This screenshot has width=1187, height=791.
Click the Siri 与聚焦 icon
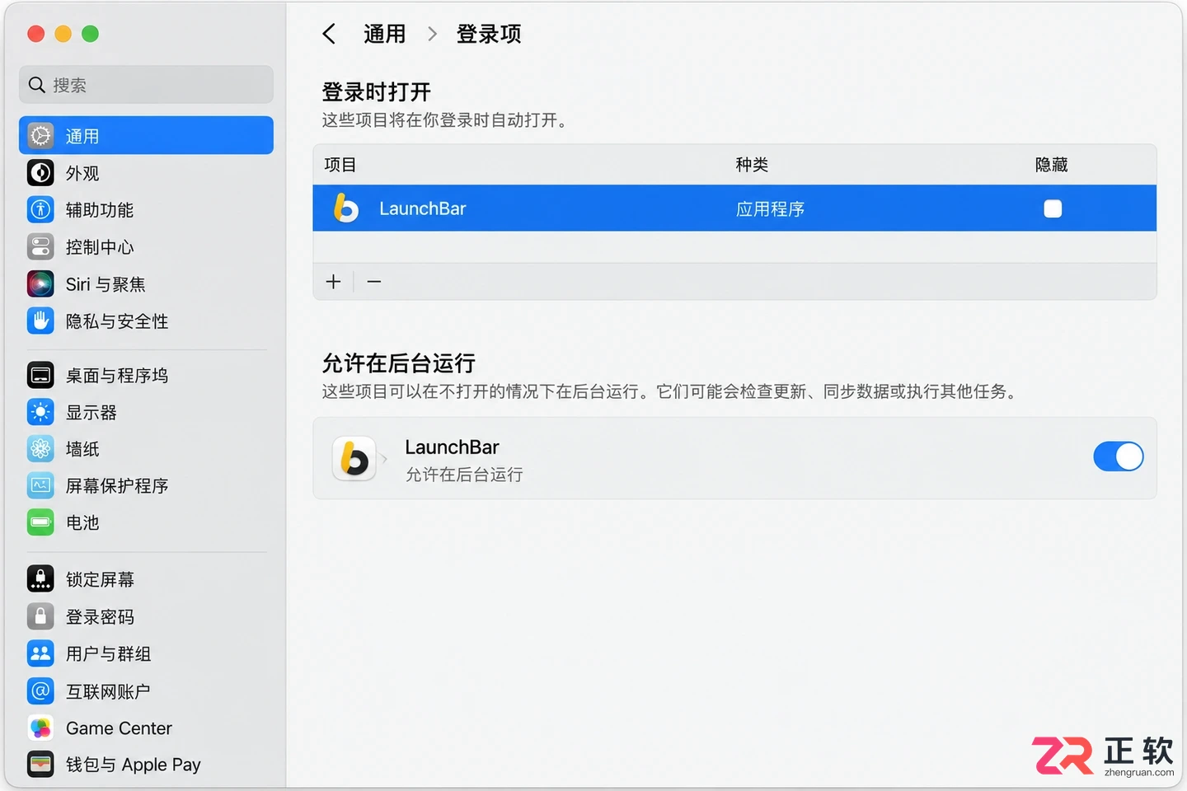coord(40,283)
